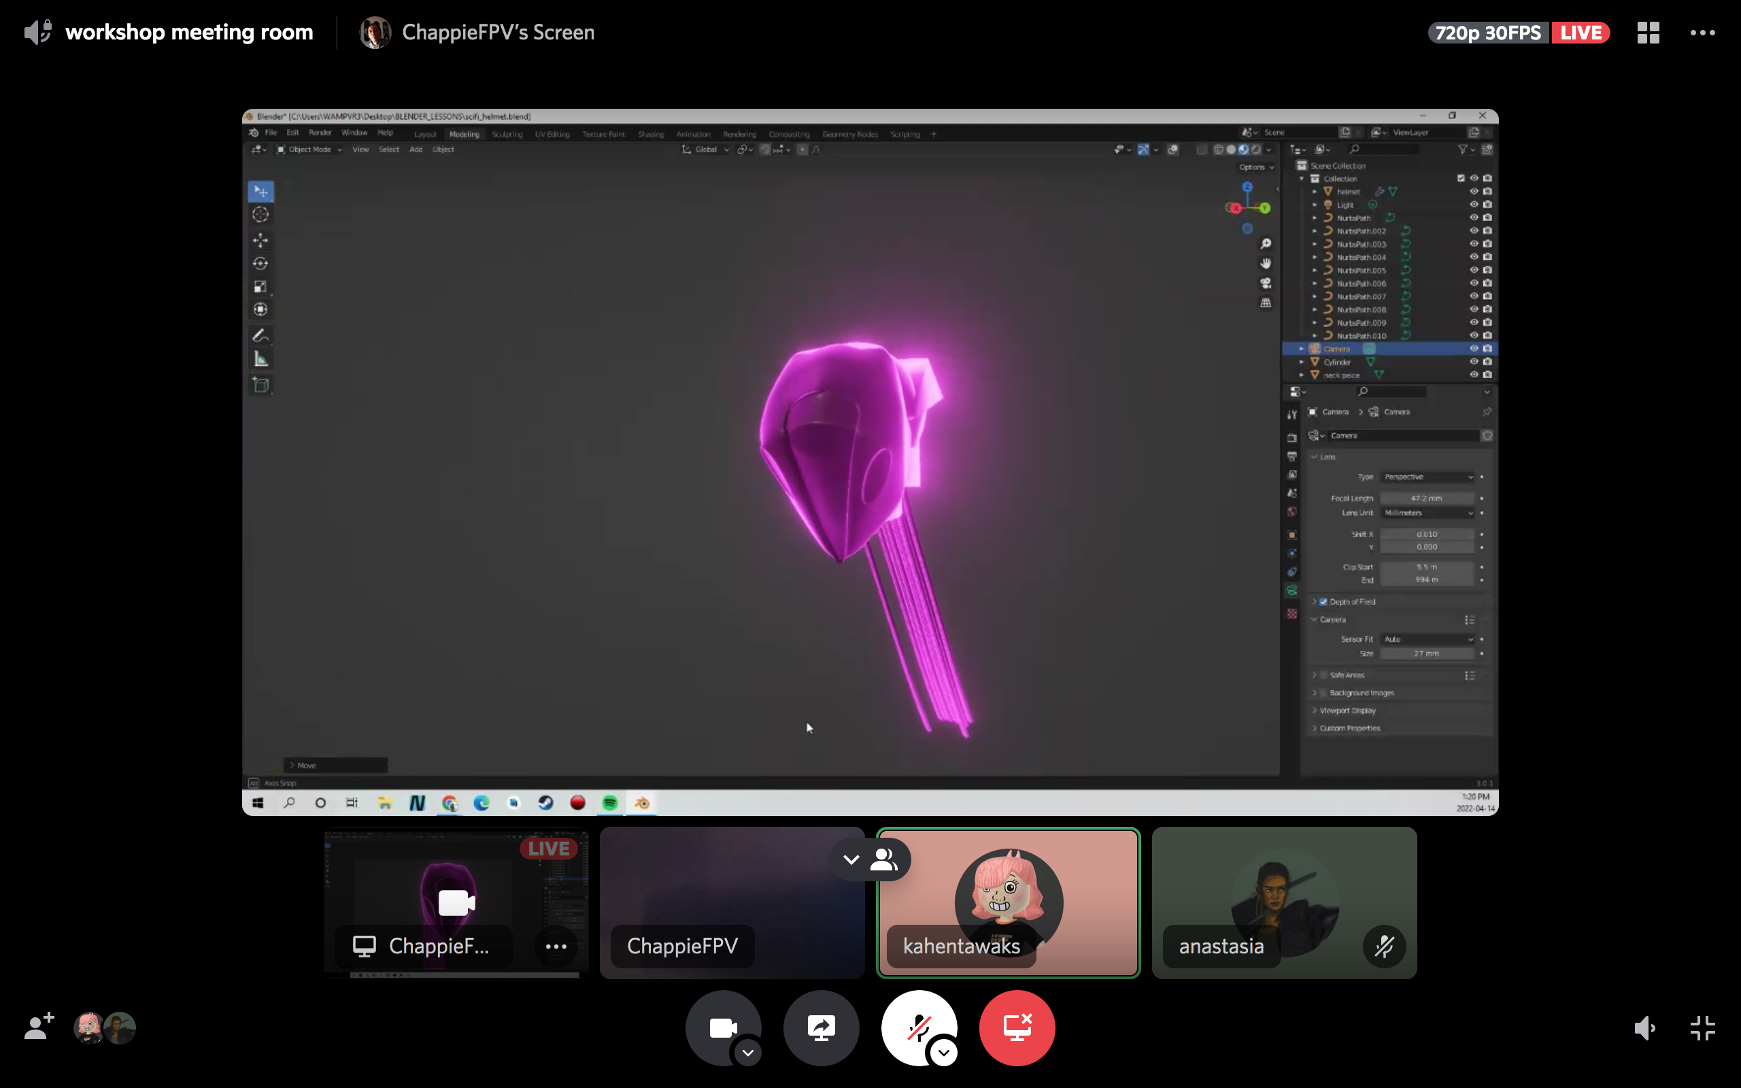Adjust the Clip Start 5.5 m field
The image size is (1741, 1088).
point(1427,567)
